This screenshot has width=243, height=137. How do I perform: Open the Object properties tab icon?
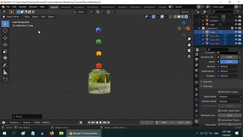tap(197, 89)
